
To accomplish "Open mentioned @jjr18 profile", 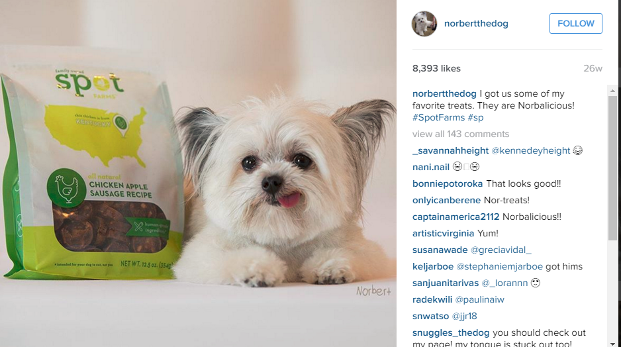I will point(465,316).
